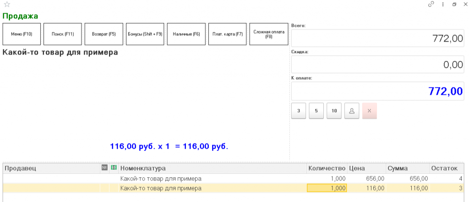
Task: Click the green image column header icon
Action: (114, 168)
